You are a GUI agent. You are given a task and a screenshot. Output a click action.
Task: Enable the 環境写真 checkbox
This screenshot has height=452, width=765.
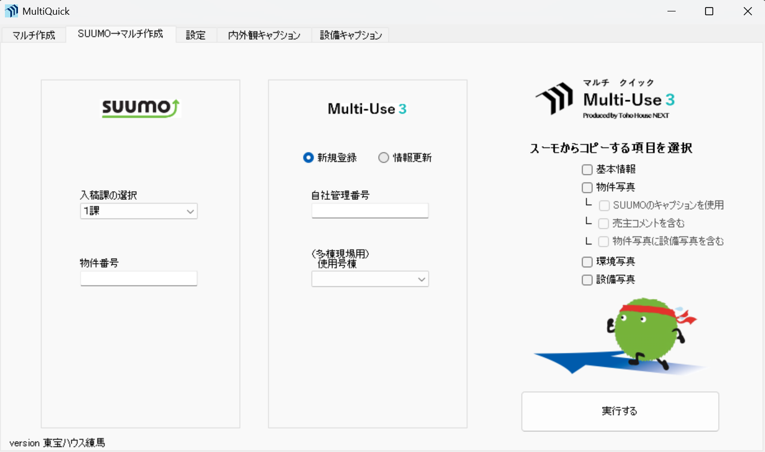point(587,261)
